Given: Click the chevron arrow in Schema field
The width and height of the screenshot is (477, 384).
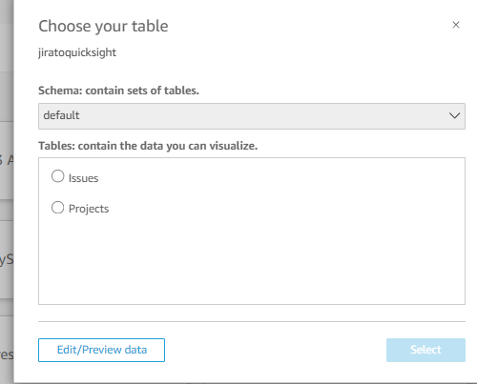Looking at the screenshot, I should pos(454,115).
